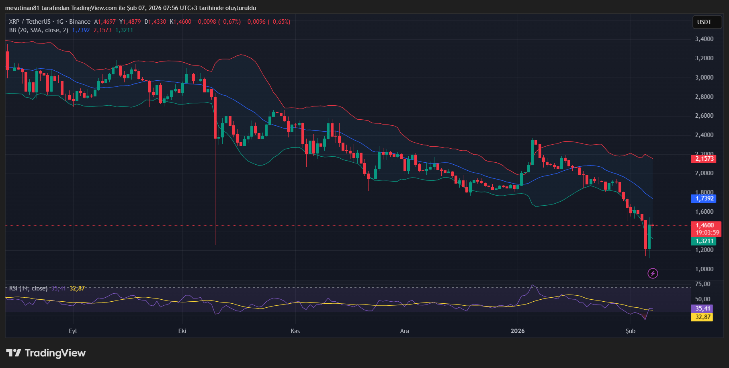This screenshot has width=729, height=368.
Task: Open the Binance exchange label
Action: point(80,22)
